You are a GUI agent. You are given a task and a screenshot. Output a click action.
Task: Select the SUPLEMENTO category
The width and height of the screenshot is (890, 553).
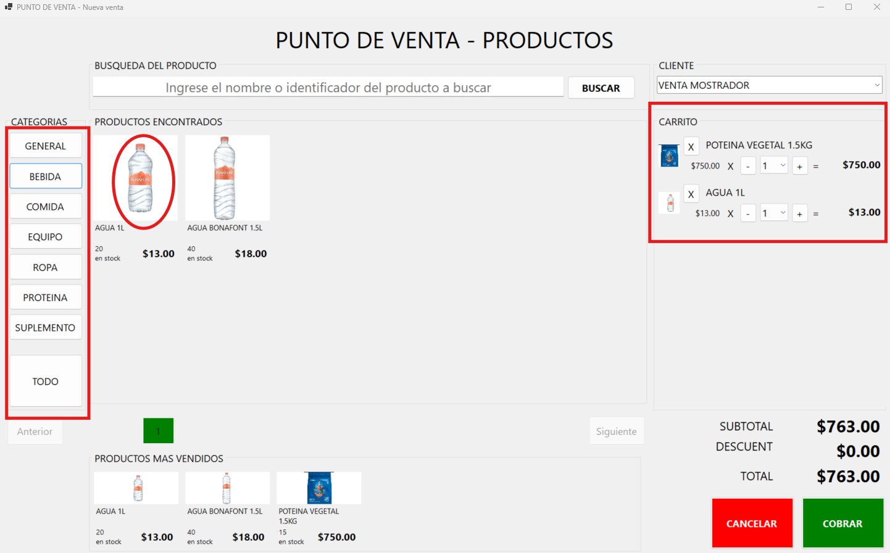point(46,328)
